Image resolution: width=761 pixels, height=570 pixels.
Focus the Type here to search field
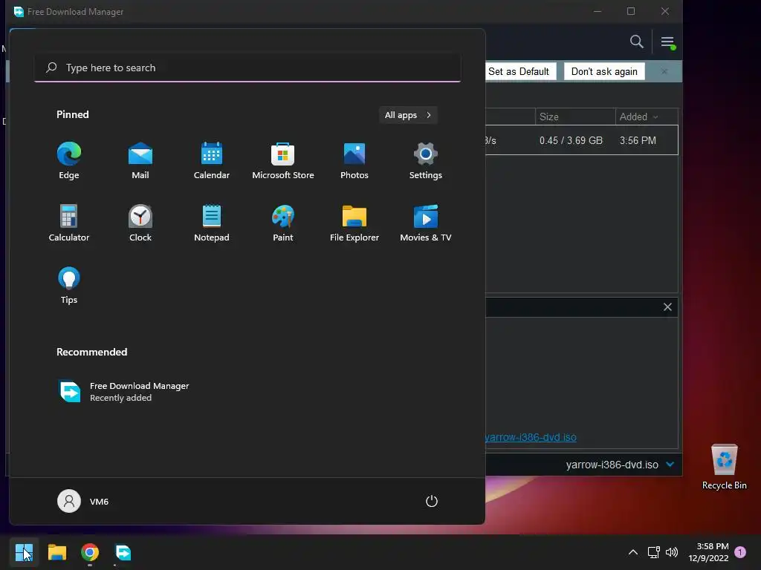click(247, 68)
